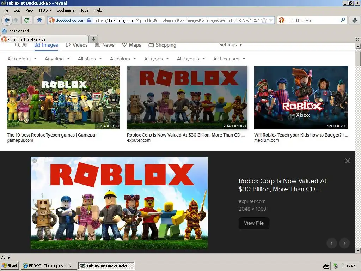Image resolution: width=361 pixels, height=271 pixels.
Task: Click the URL address field
Action: point(177,20)
